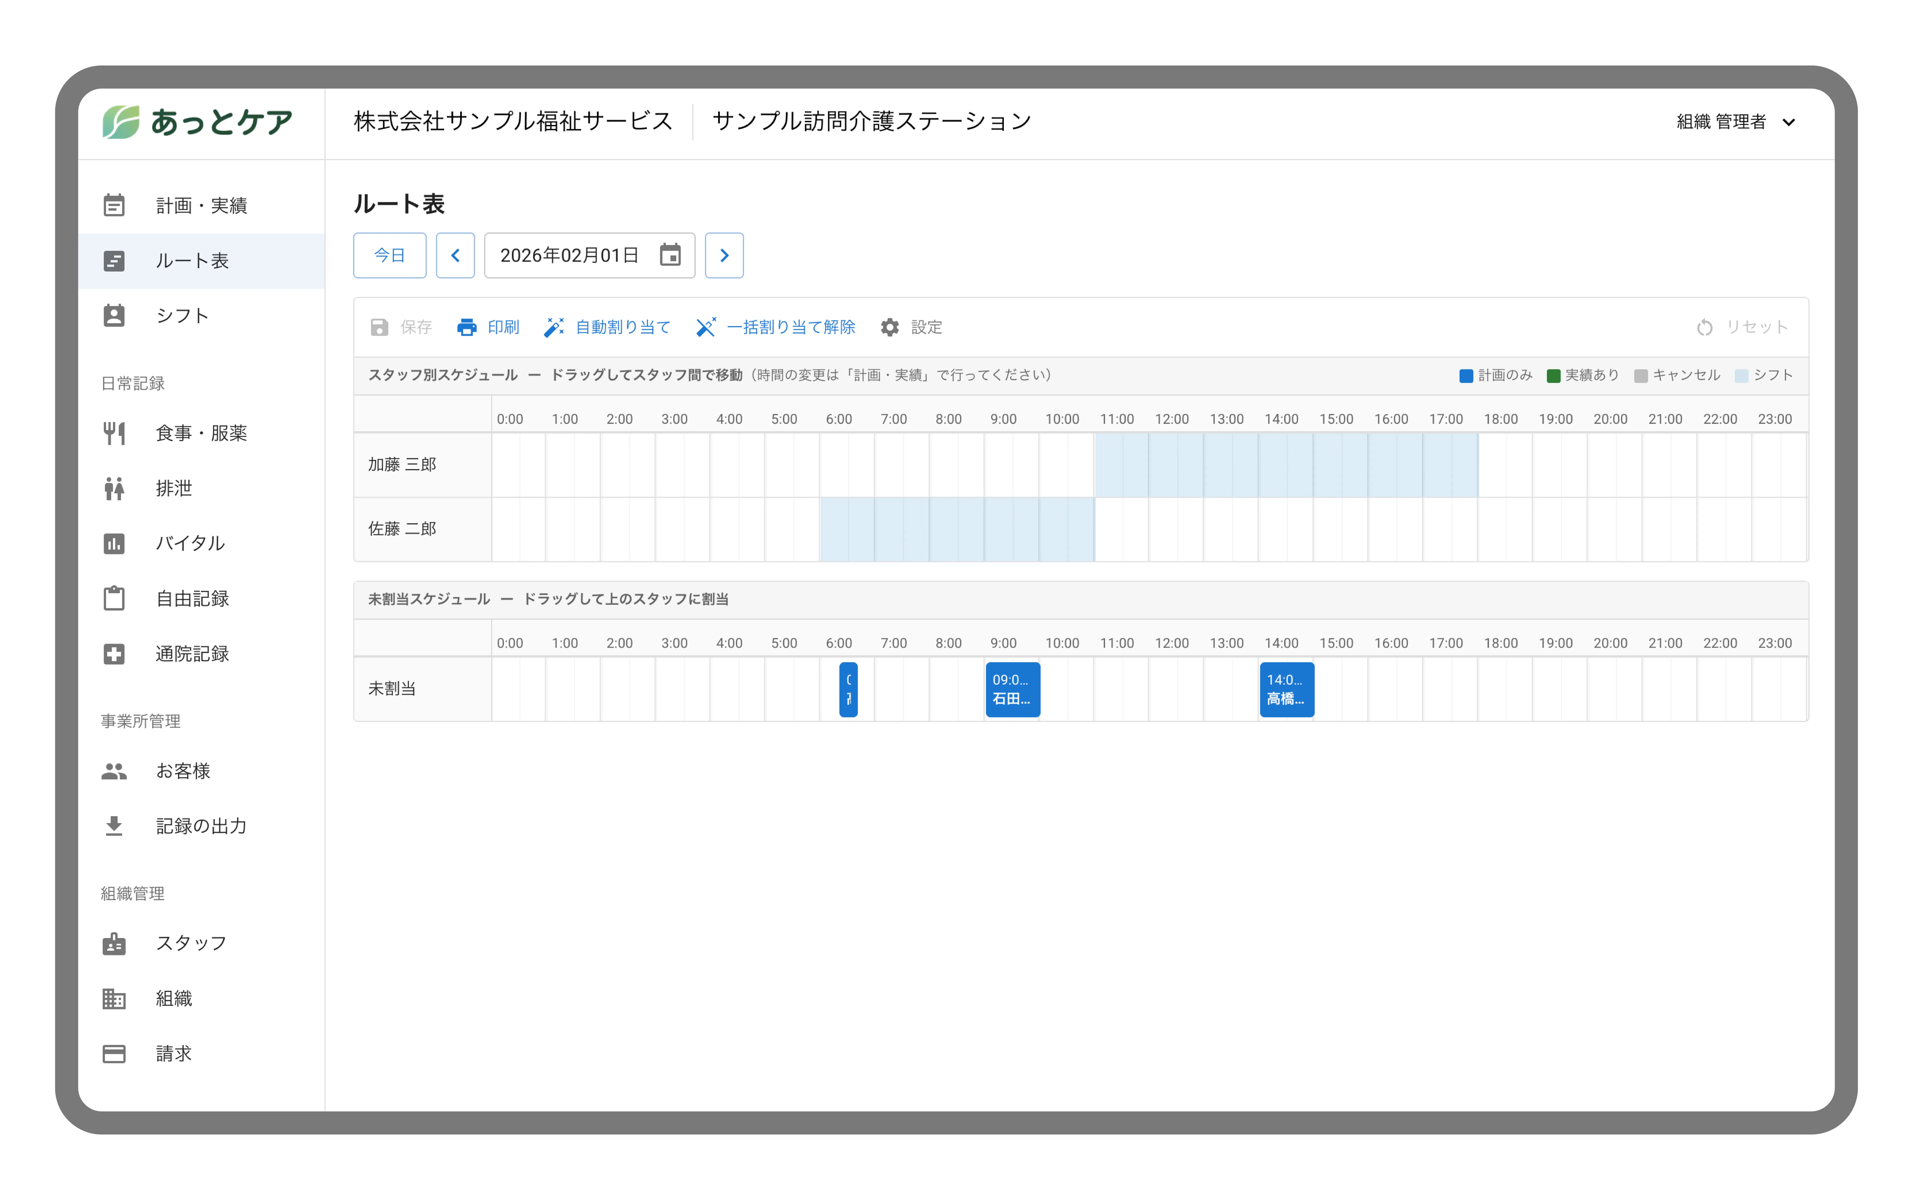
Task: Click 佐藤 二郎's shift band
Action: 957,529
